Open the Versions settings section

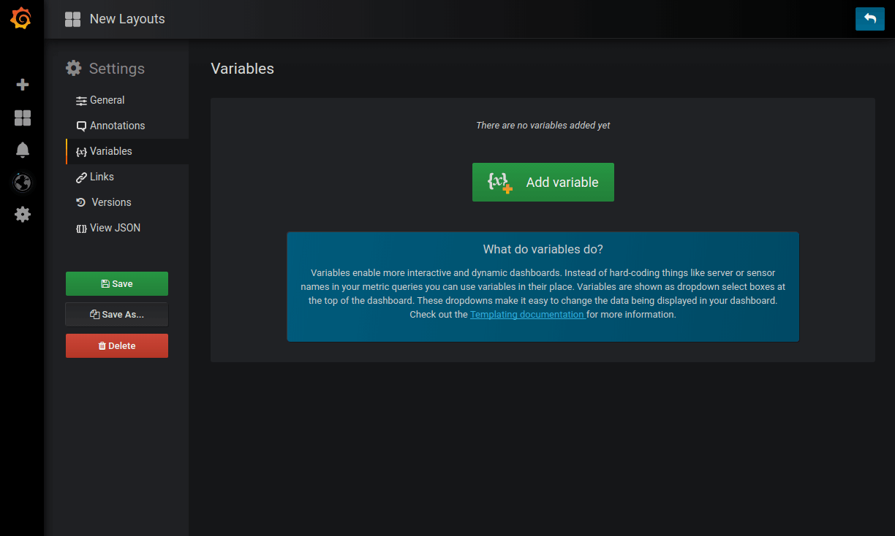click(x=111, y=202)
